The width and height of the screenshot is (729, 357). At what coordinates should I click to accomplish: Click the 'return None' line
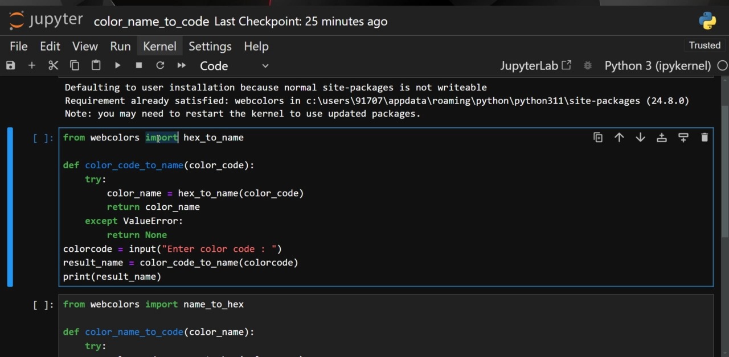[137, 235]
